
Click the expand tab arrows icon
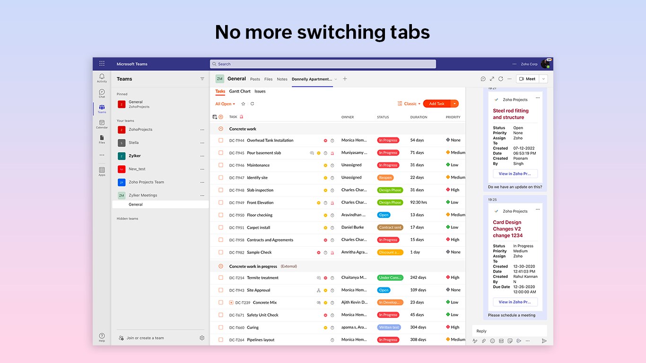(x=492, y=79)
